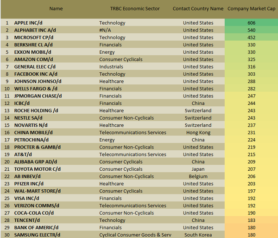Select ALIBABA GRP AD/d market cap 209

[251, 162]
